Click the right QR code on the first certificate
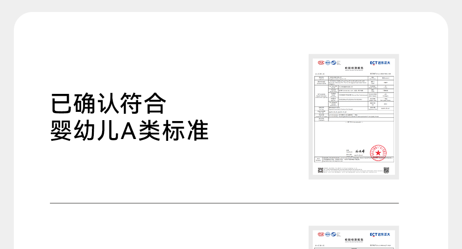This screenshot has width=462, height=249. point(386,170)
